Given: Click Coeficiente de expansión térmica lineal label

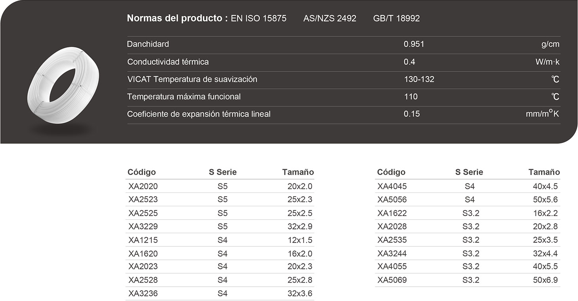Looking at the screenshot, I should [x=199, y=114].
